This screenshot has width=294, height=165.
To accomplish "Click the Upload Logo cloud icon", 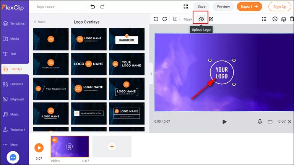I will coord(201,19).
